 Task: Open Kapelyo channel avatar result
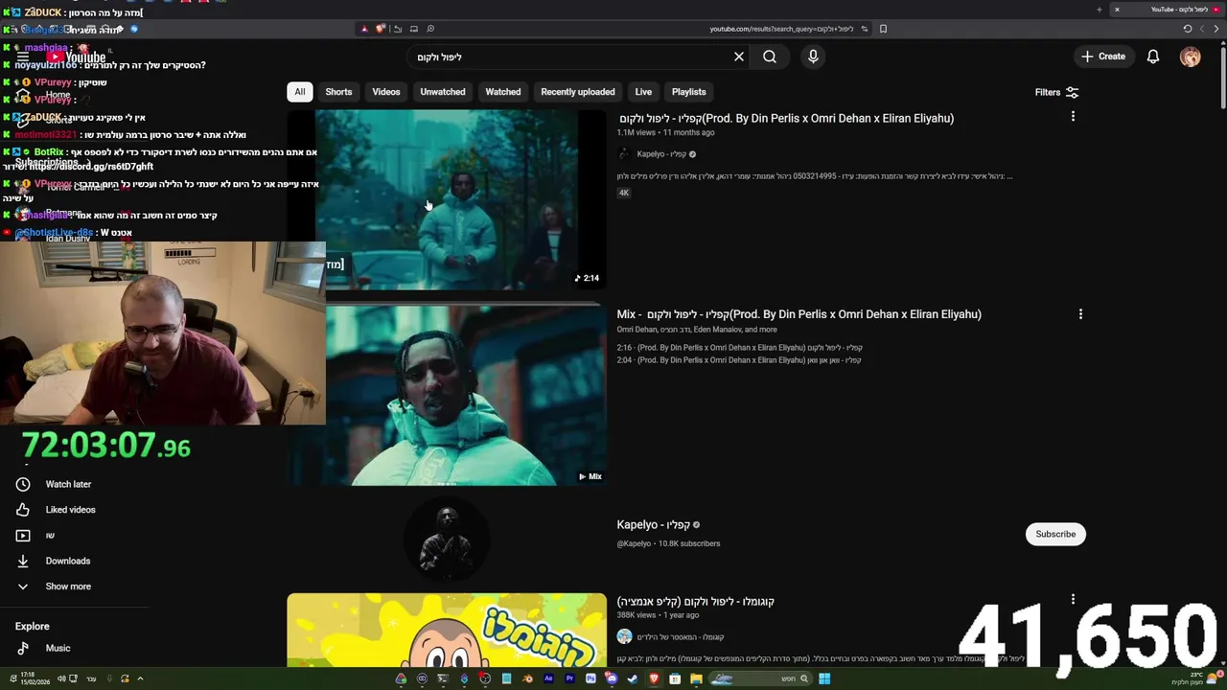coord(447,540)
